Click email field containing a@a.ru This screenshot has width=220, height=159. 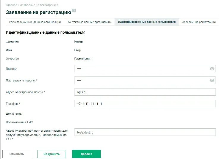coord(145,92)
